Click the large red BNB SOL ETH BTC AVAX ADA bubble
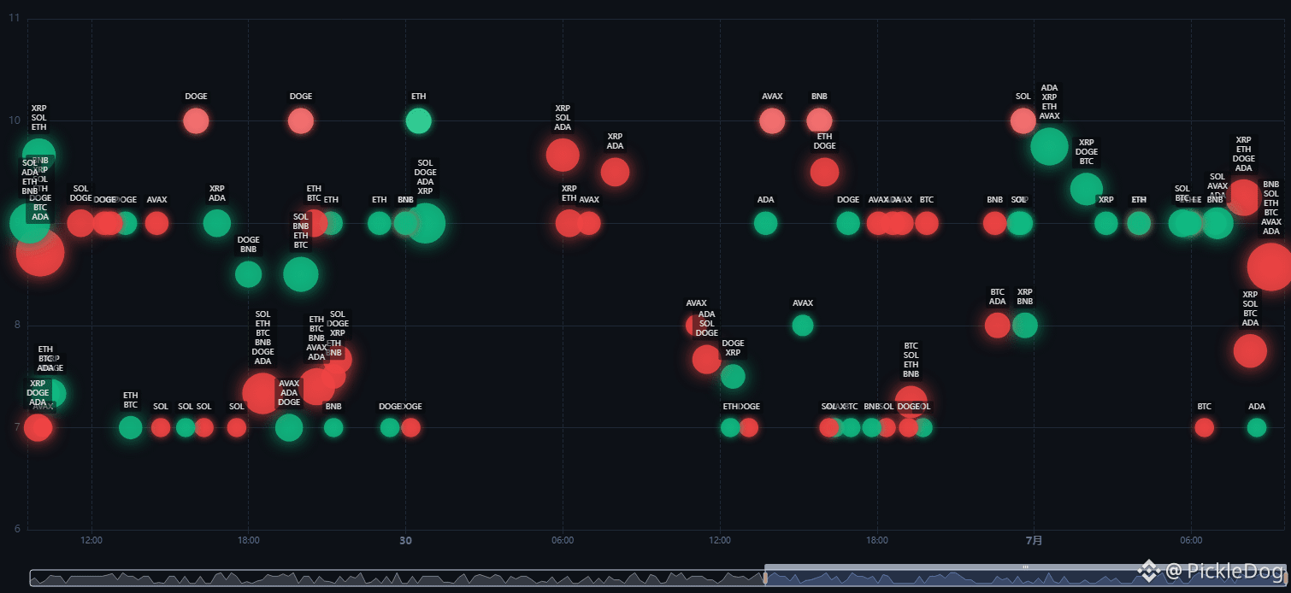 pos(1270,267)
